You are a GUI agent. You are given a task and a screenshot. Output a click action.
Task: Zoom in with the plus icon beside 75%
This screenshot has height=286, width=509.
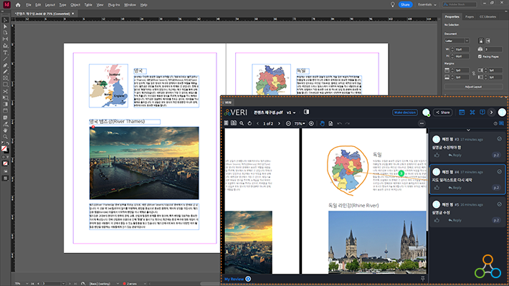tap(311, 123)
